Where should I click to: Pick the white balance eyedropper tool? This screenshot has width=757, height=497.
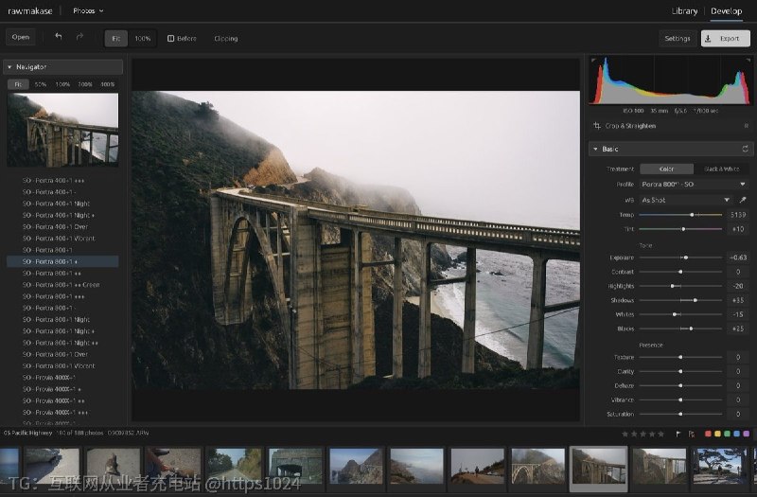tap(743, 200)
